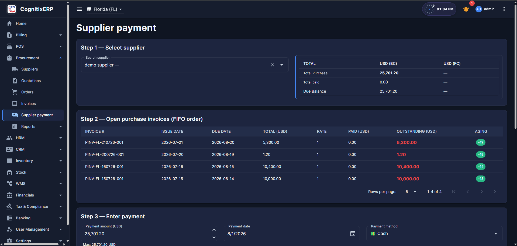Click the User Management icon

(9, 229)
